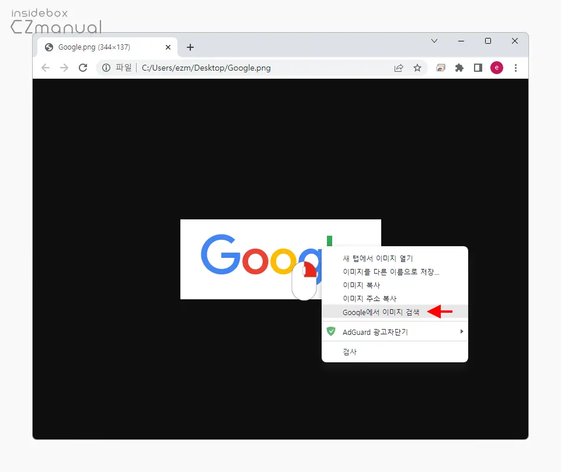Screen dimensions: 561x472
Task: Minimize the Chrome window
Action: click(461, 41)
